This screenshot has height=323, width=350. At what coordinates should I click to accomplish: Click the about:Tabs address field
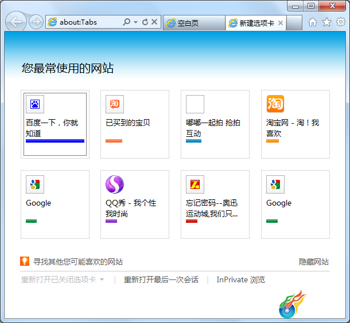tap(90, 22)
